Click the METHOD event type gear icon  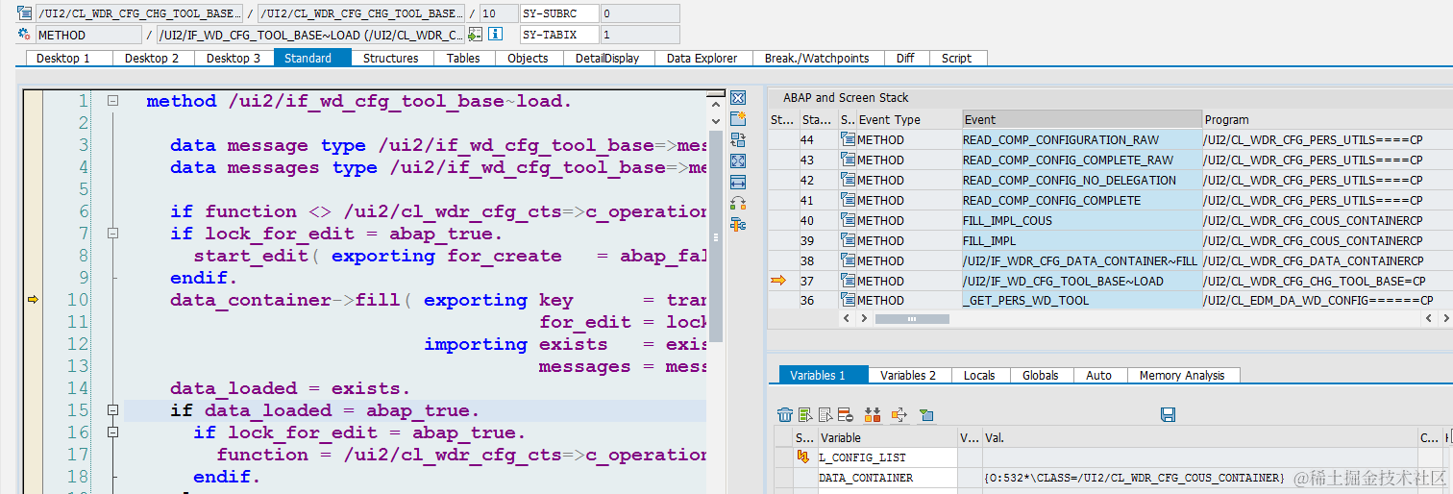pyautogui.click(x=24, y=35)
